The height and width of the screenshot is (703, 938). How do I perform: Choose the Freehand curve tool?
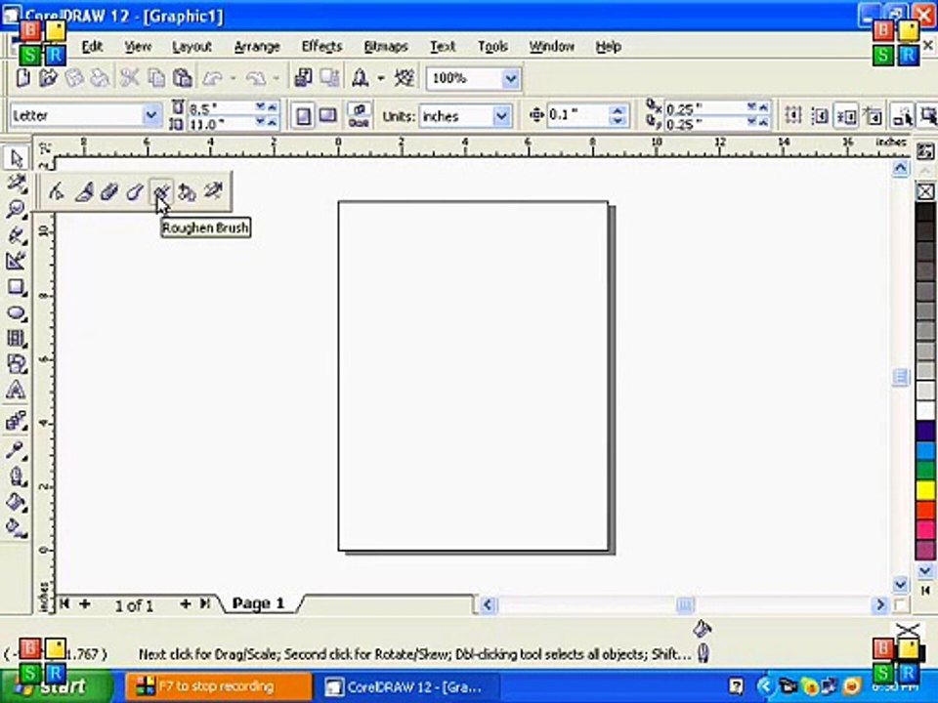[17, 235]
